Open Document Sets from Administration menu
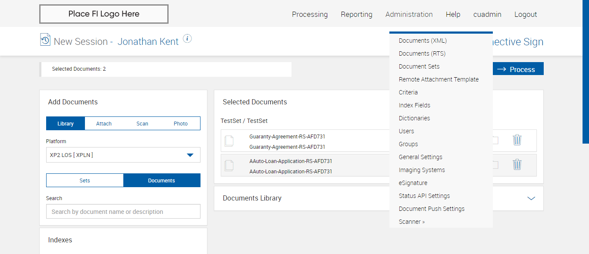589x254 pixels. tap(419, 66)
